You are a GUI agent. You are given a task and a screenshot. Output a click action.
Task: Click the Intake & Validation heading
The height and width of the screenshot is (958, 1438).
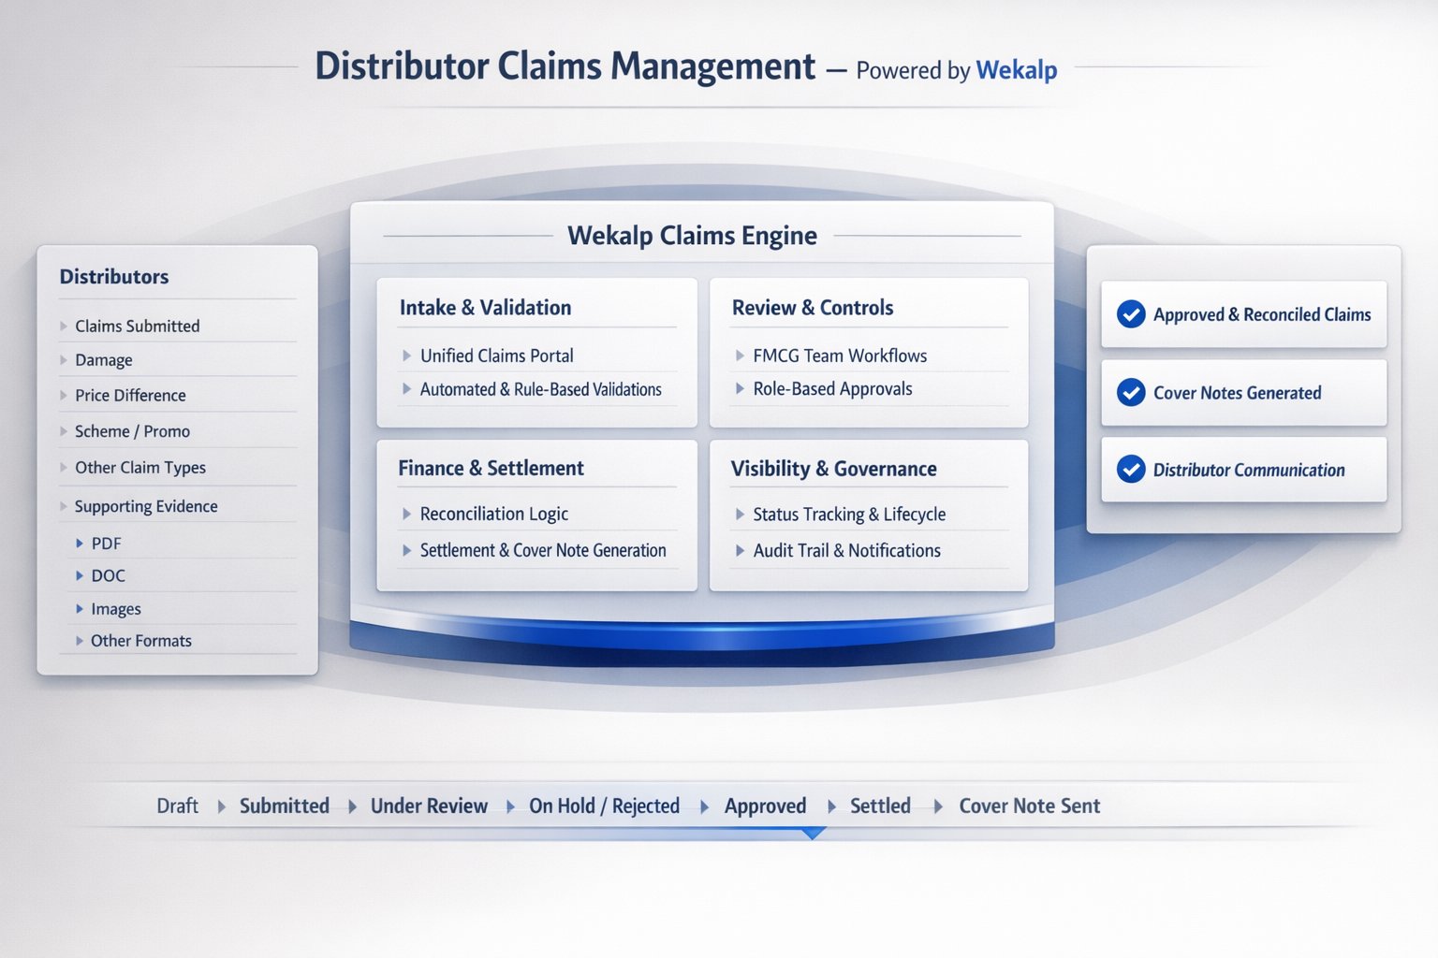tap(485, 308)
